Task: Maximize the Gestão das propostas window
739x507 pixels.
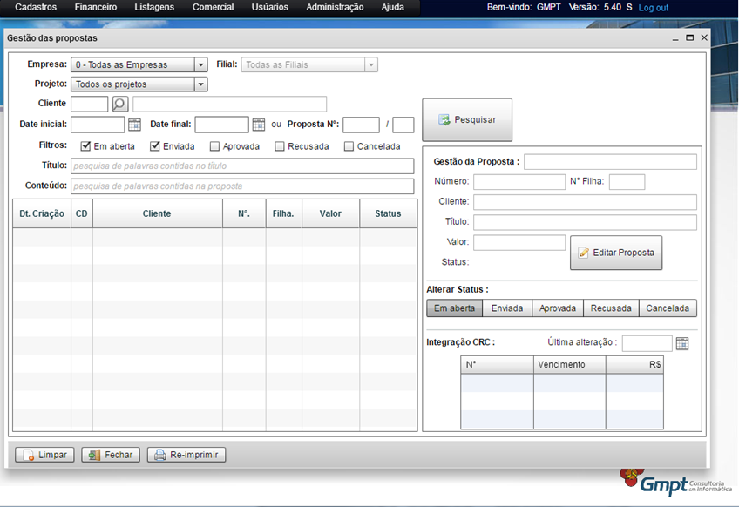Action: (689, 37)
